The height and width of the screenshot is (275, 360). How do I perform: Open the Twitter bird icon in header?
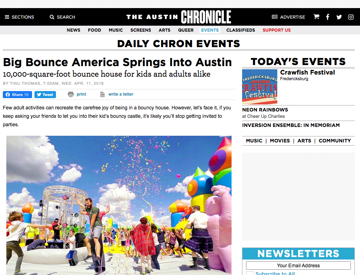click(339, 17)
